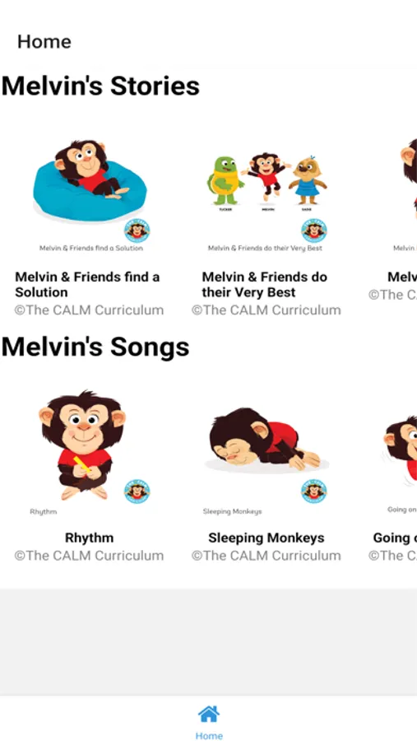Click CALM Curriculum badge on beanbag image
The image size is (417, 741).
(137, 231)
